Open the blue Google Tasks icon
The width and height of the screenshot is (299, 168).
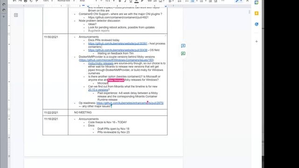point(256,24)
